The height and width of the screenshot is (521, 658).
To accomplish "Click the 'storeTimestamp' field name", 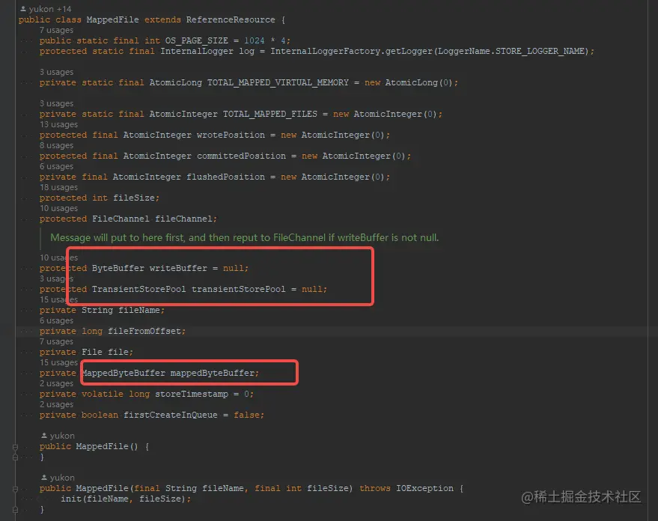I will [x=192, y=394].
